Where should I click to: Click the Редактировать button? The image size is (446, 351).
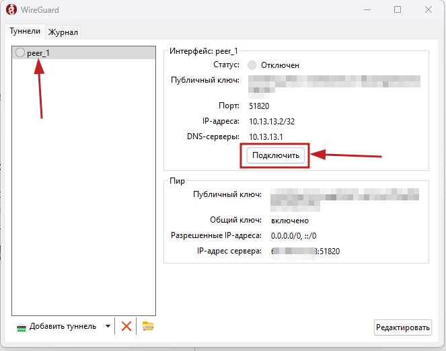[402, 327]
